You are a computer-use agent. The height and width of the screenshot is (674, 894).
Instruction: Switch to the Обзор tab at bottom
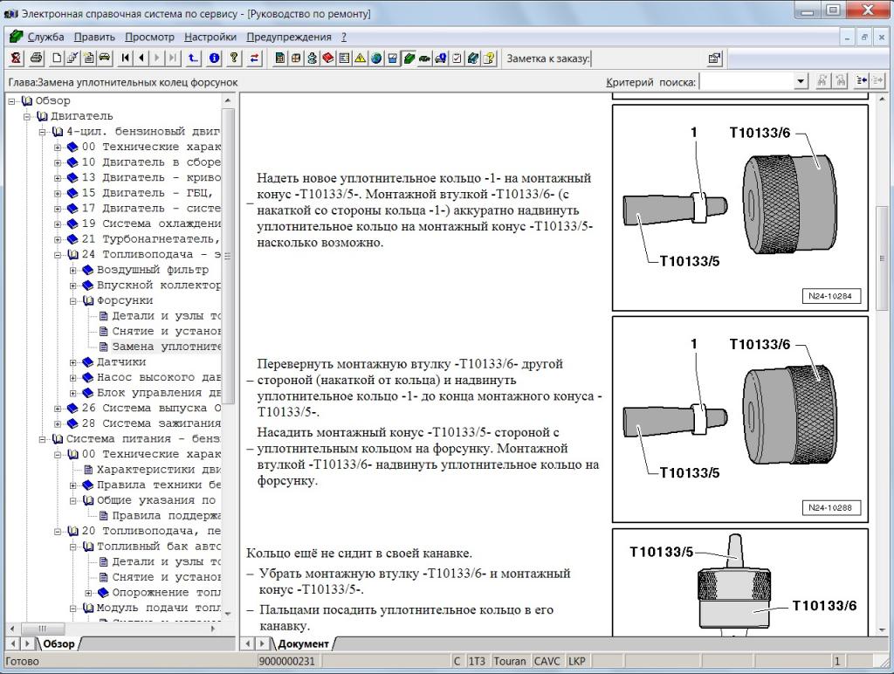pyautogui.click(x=58, y=643)
